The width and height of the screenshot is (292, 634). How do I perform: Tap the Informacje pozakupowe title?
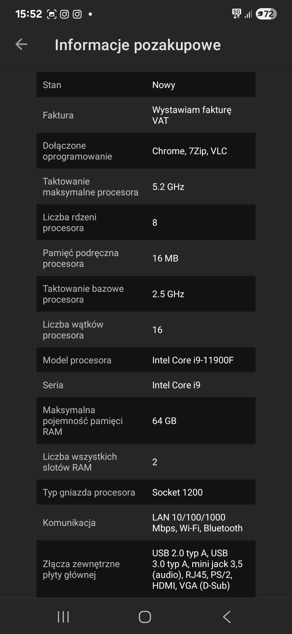pyautogui.click(x=138, y=45)
